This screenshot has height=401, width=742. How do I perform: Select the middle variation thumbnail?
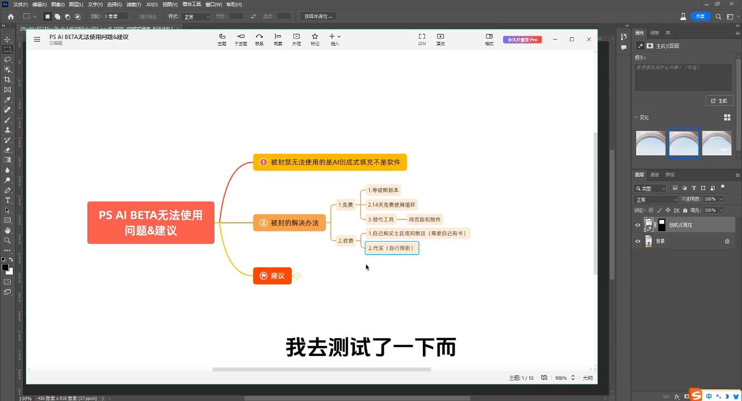pyautogui.click(x=684, y=143)
